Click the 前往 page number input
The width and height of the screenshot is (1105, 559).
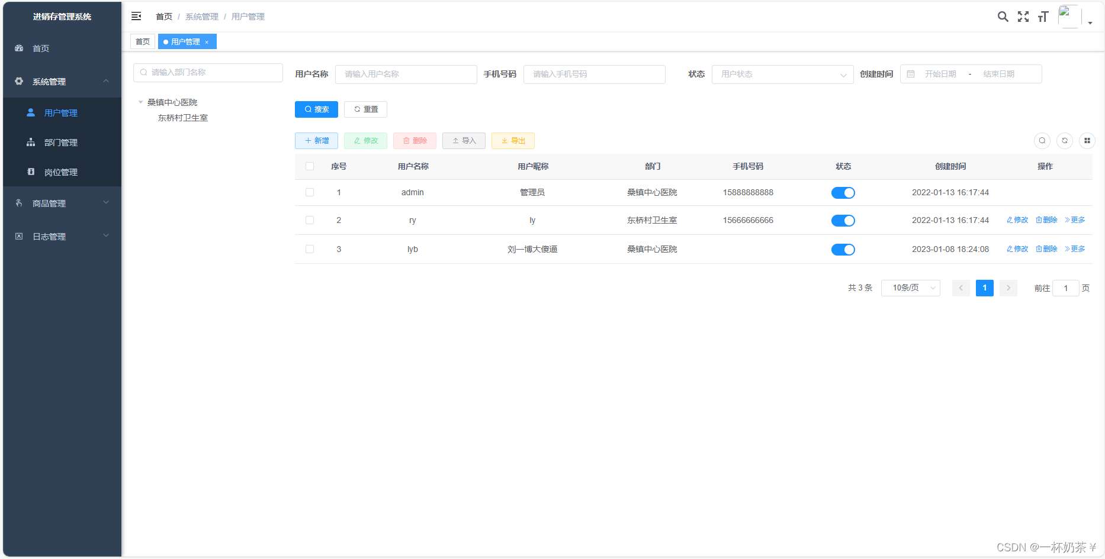click(1066, 288)
